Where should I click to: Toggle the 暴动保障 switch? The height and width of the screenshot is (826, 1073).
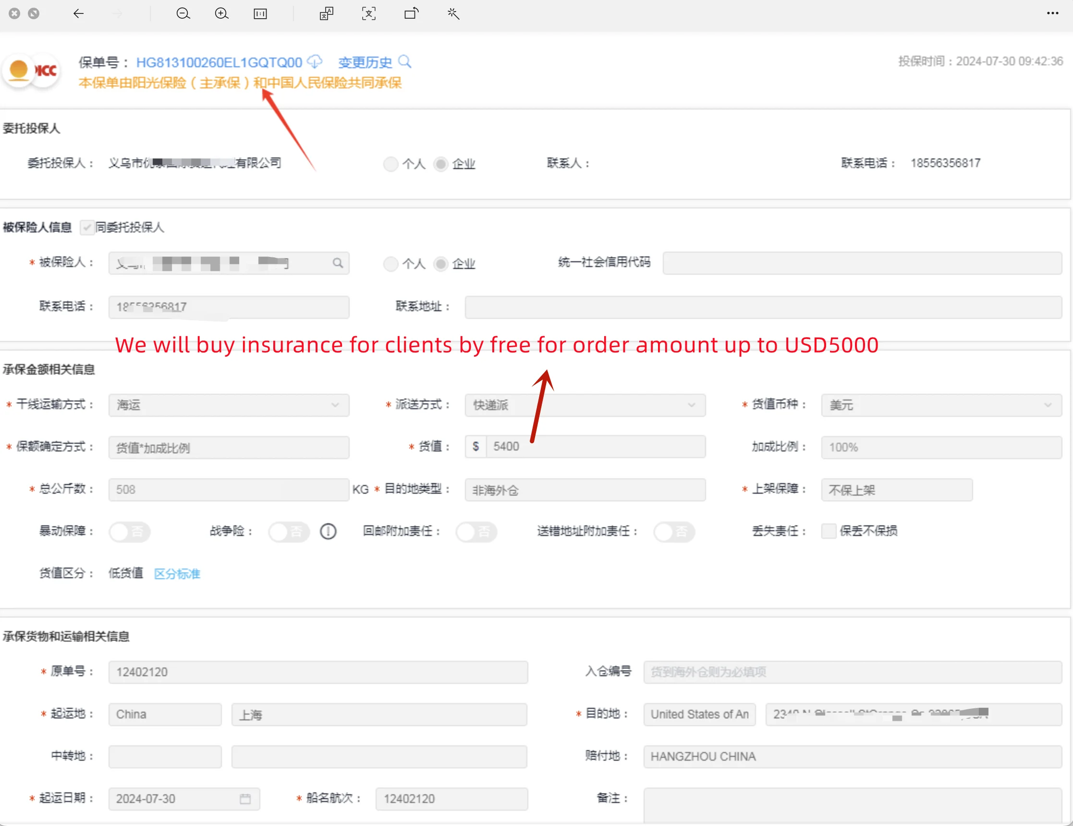point(129,531)
